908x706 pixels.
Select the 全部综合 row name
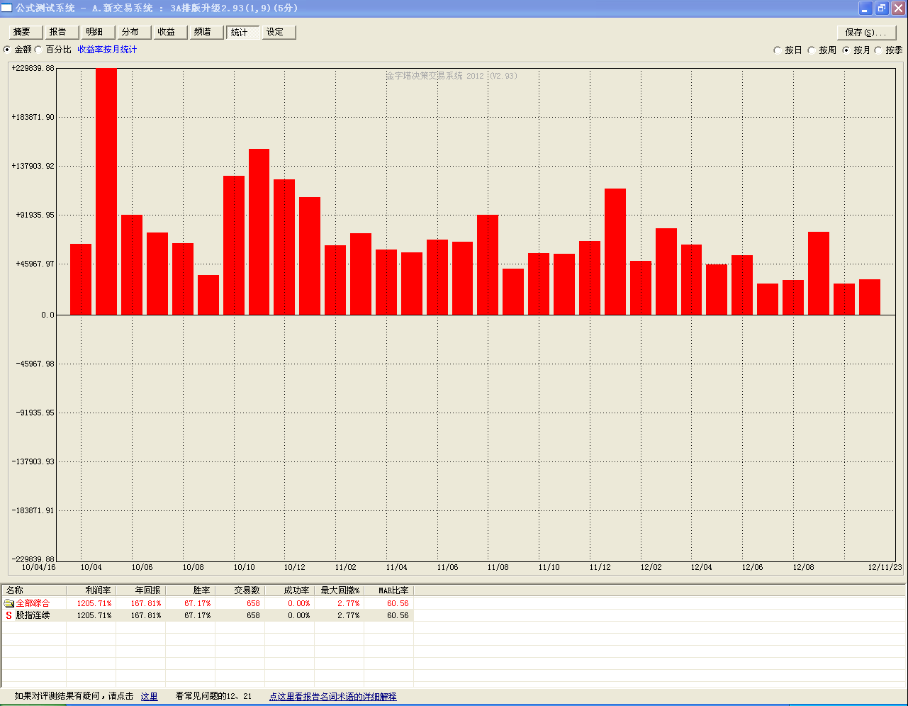33,603
